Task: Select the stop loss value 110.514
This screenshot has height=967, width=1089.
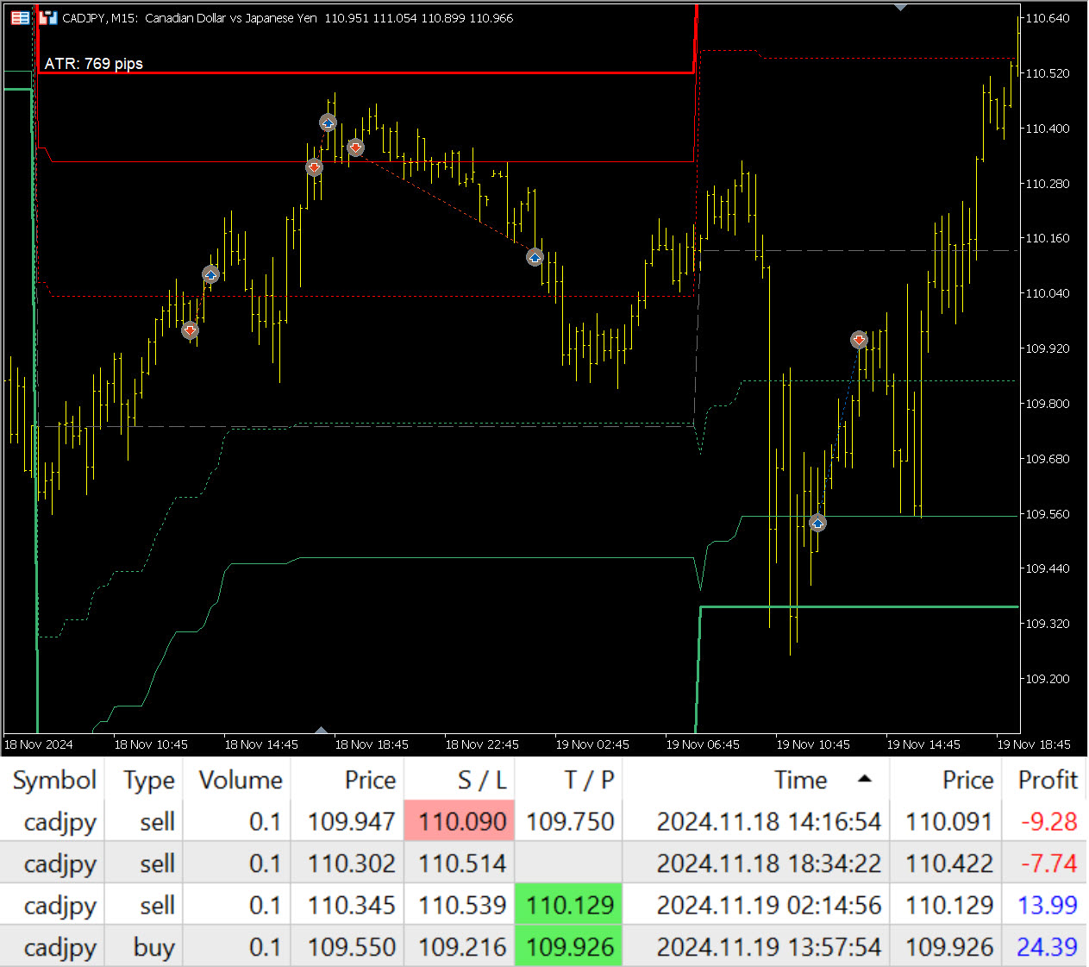Action: tap(462, 863)
